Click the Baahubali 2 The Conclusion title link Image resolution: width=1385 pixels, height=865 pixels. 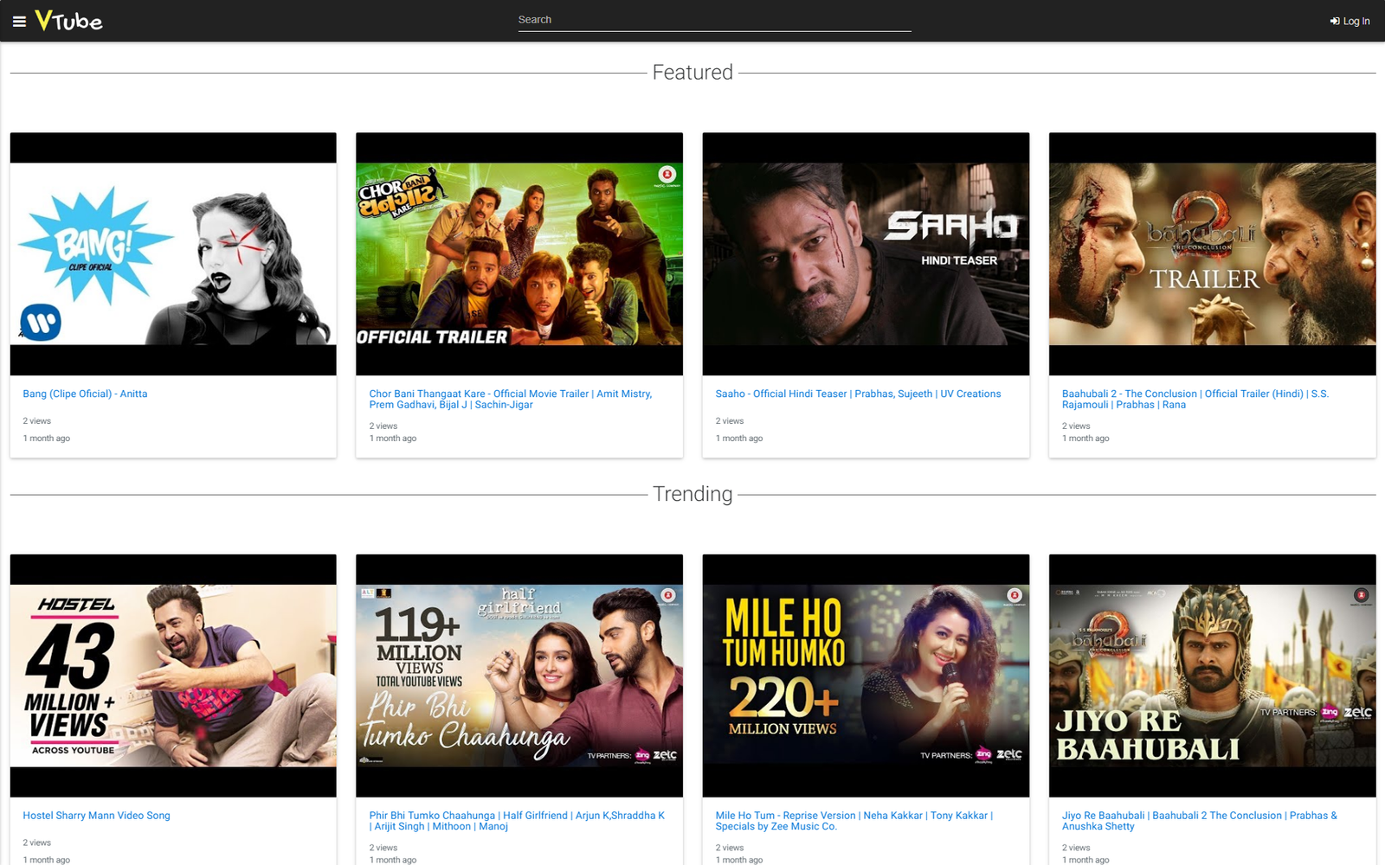click(1195, 399)
